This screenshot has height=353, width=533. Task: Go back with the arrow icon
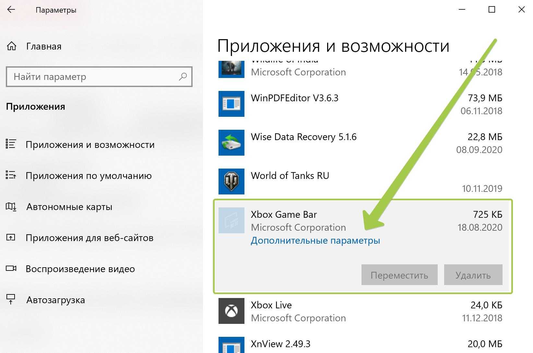coord(11,10)
